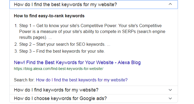The image size is (194, 104).
Task: Click the "SERPs (search engine" phrase
Action: 144,32
